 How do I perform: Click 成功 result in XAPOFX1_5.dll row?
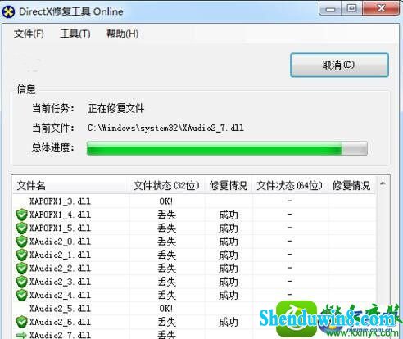pyautogui.click(x=229, y=228)
